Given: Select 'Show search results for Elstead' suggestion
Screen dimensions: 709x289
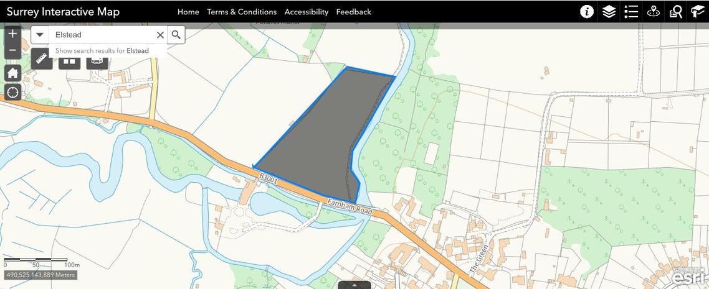Looking at the screenshot, I should tap(102, 50).
